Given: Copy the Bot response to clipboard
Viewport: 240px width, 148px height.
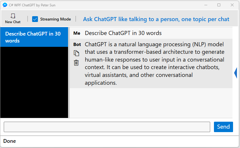Looking at the screenshot, I should click(x=76, y=53).
